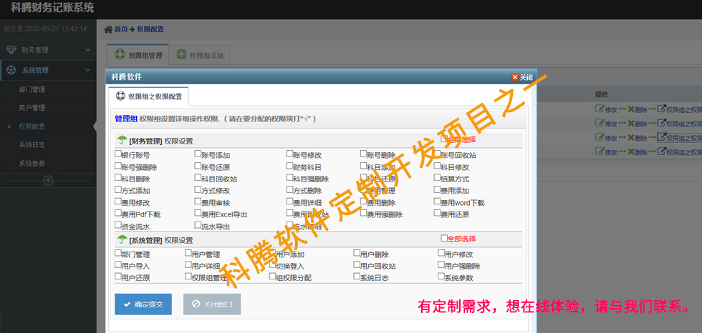Open 系统参数 in the sidebar
The width and height of the screenshot is (702, 333).
tap(32, 164)
